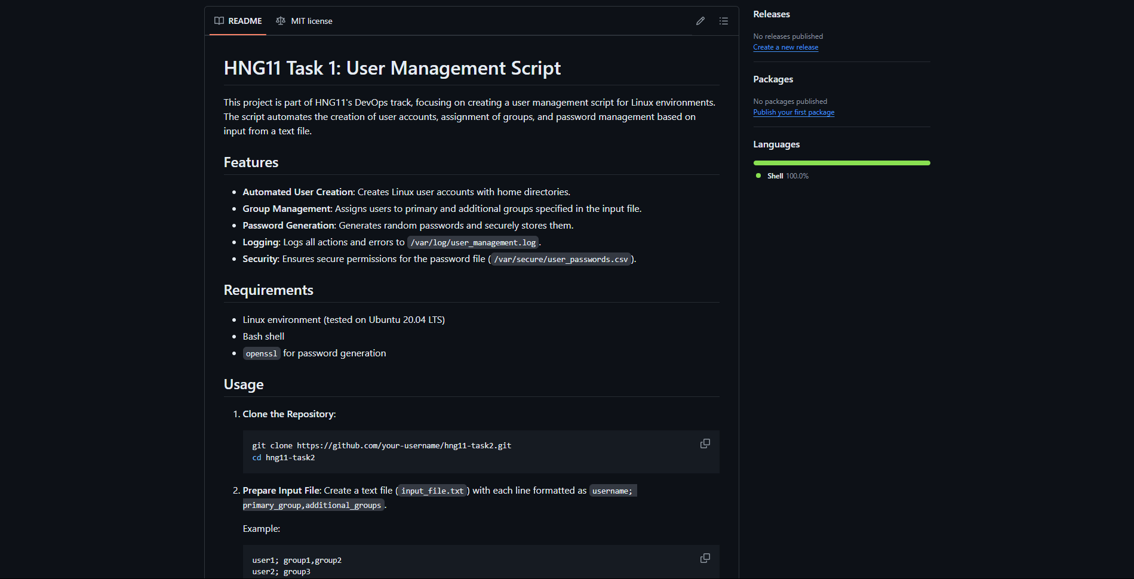The height and width of the screenshot is (579, 1134).
Task: Open the README outline list icon
Action: pyautogui.click(x=724, y=21)
